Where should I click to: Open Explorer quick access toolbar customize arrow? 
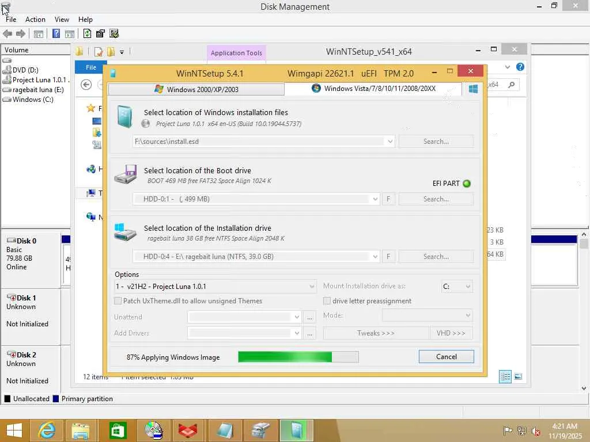(122, 52)
